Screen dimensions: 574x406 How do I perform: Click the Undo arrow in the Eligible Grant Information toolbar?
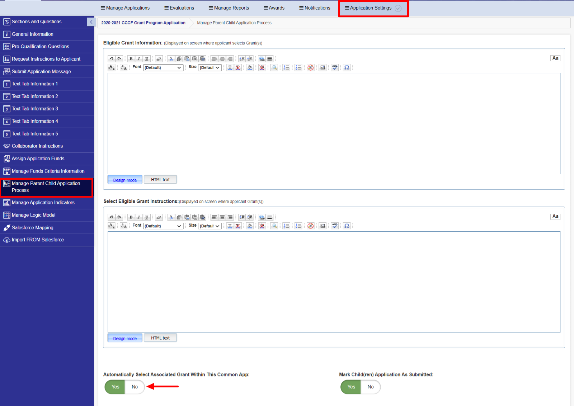pyautogui.click(x=112, y=59)
